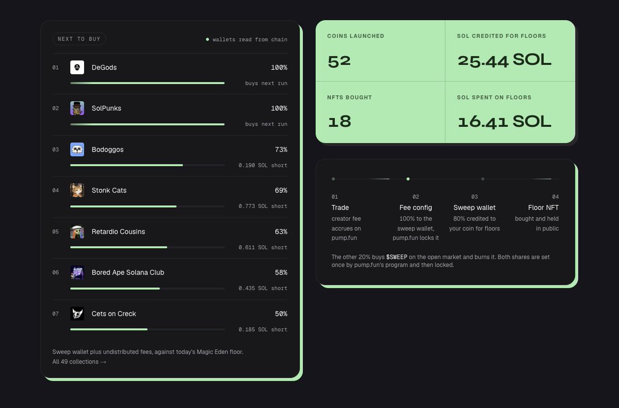This screenshot has height=408, width=619.
Task: Open the All 49 collections link
Action: point(79,362)
